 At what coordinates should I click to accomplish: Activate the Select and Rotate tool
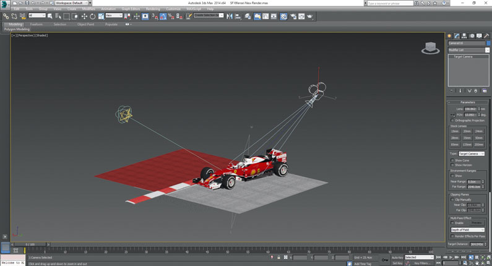pyautogui.click(x=93, y=16)
